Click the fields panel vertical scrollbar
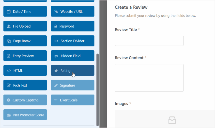 [x=97, y=88]
